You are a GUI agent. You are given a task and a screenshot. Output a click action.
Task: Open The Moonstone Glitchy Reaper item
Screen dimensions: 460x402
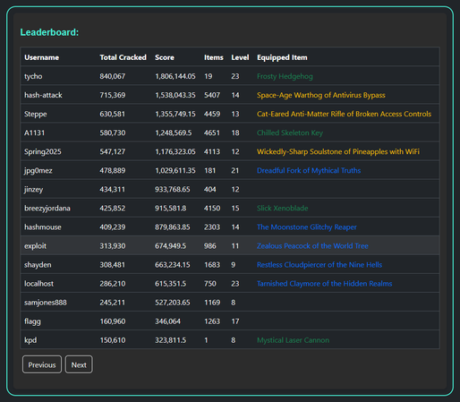click(x=306, y=227)
